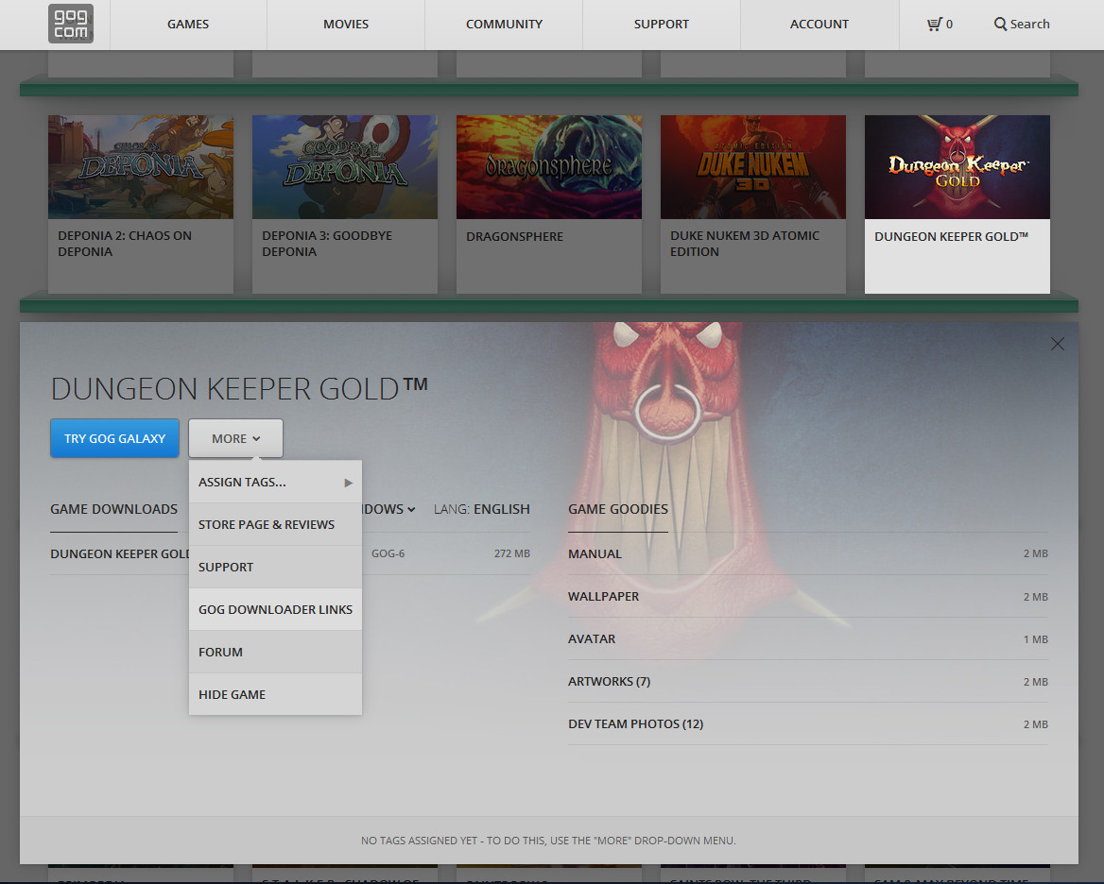The height and width of the screenshot is (884, 1104).
Task: Switch to the Game Downloads tab
Action: [114, 509]
